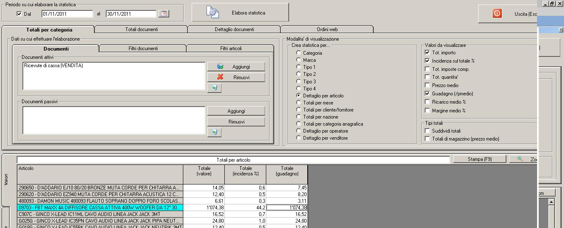Enable Prezzo medio checkbox
Image resolution: width=564 pixels, height=228 pixels.
[428, 85]
